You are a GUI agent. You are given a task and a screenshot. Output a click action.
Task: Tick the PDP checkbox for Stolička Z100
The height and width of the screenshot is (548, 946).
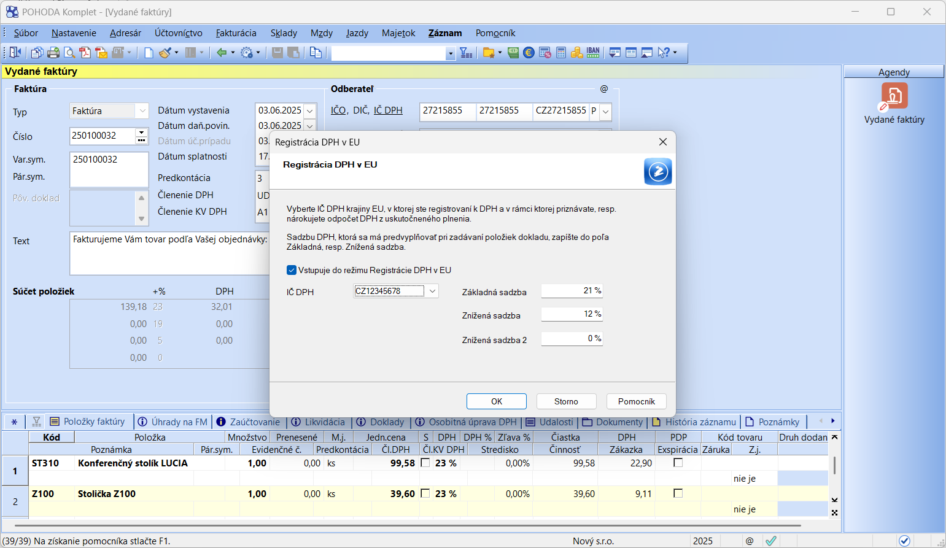coord(678,493)
